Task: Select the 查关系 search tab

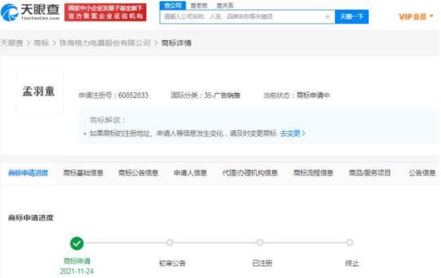Action: coord(225,5)
